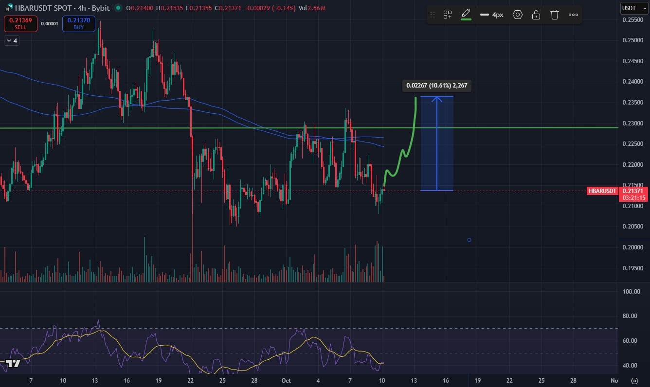
Task: Delete the drawing with the trash icon
Action: click(554, 15)
